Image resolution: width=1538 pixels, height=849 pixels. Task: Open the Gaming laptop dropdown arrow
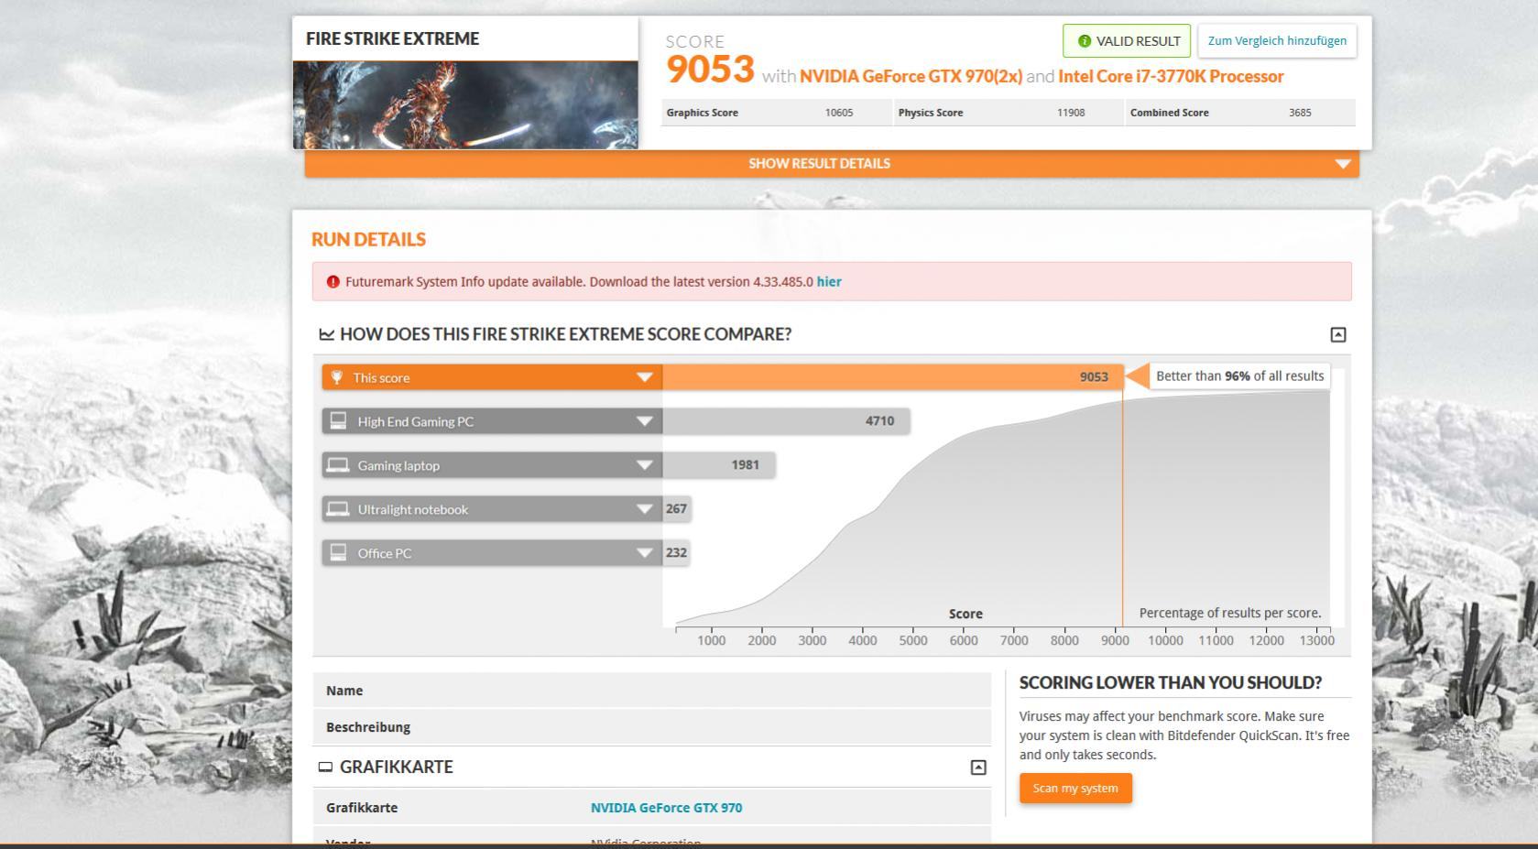pos(644,465)
